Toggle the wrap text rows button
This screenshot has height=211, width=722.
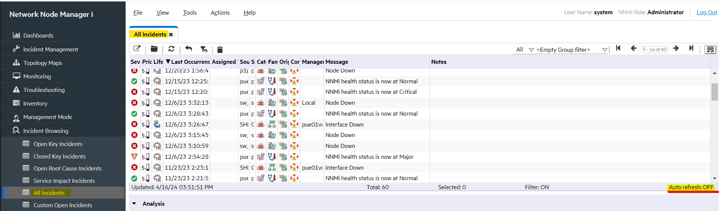tap(710, 50)
